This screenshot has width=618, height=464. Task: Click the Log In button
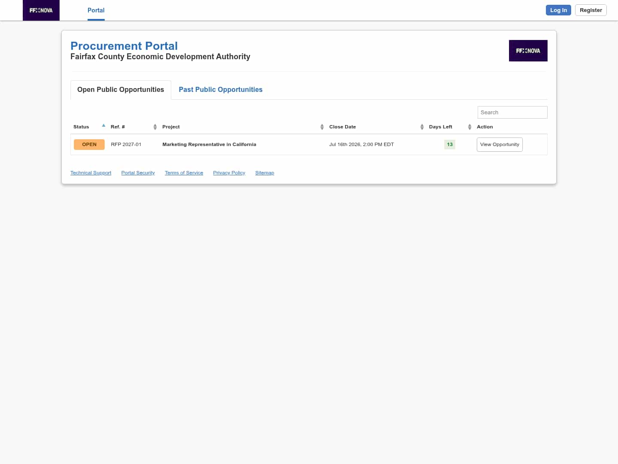558,10
